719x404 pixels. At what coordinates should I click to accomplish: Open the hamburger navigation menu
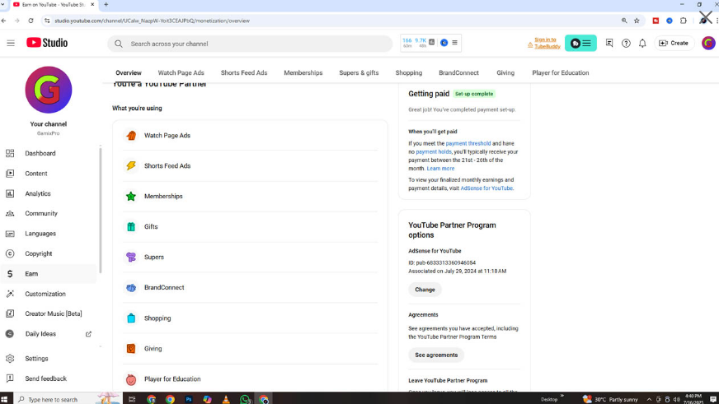click(x=11, y=43)
